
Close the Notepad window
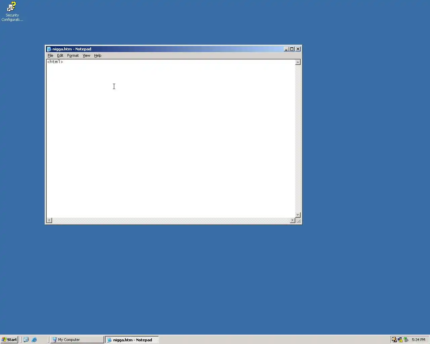coord(298,49)
